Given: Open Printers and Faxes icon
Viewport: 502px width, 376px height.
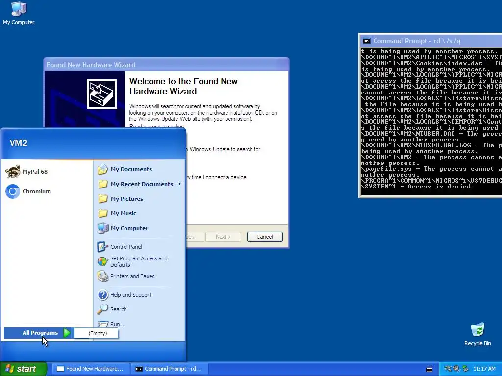Looking at the screenshot, I should coord(103,276).
